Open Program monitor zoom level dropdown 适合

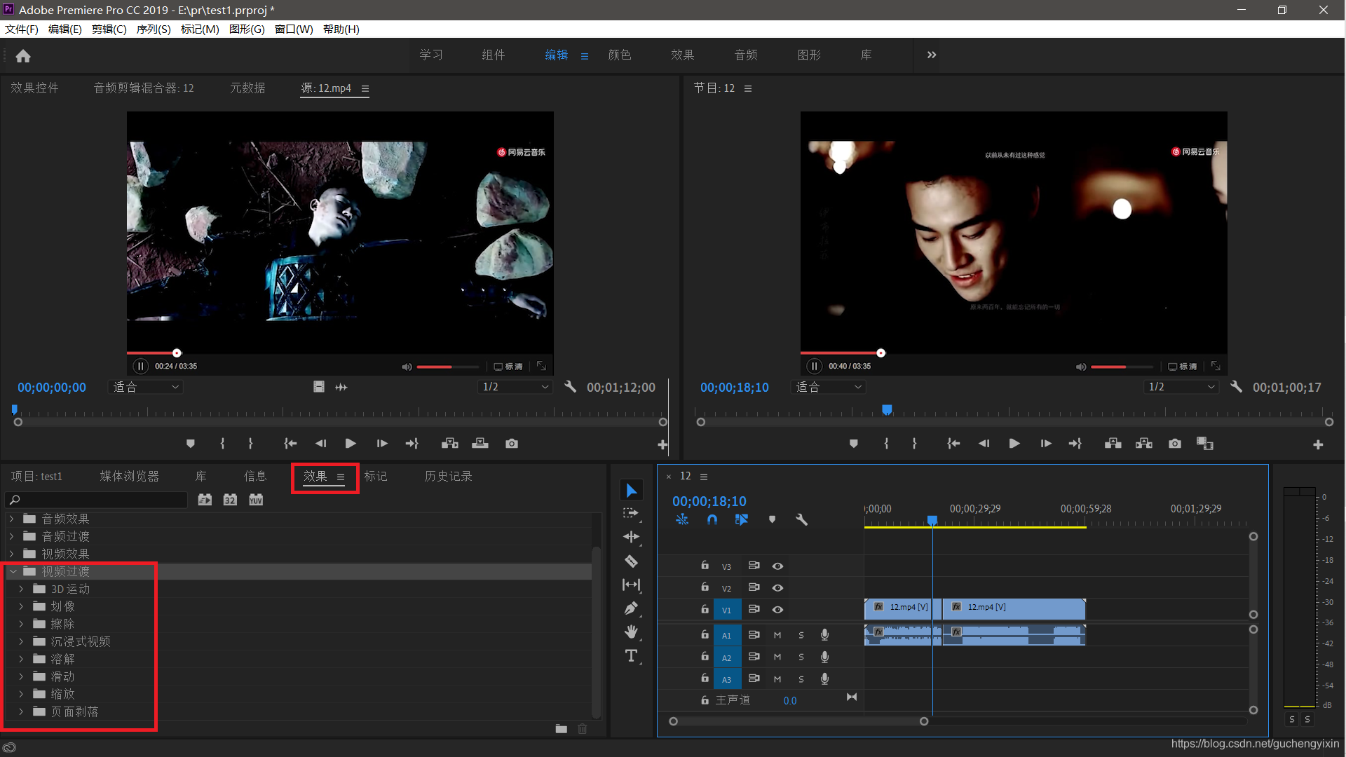(x=828, y=387)
